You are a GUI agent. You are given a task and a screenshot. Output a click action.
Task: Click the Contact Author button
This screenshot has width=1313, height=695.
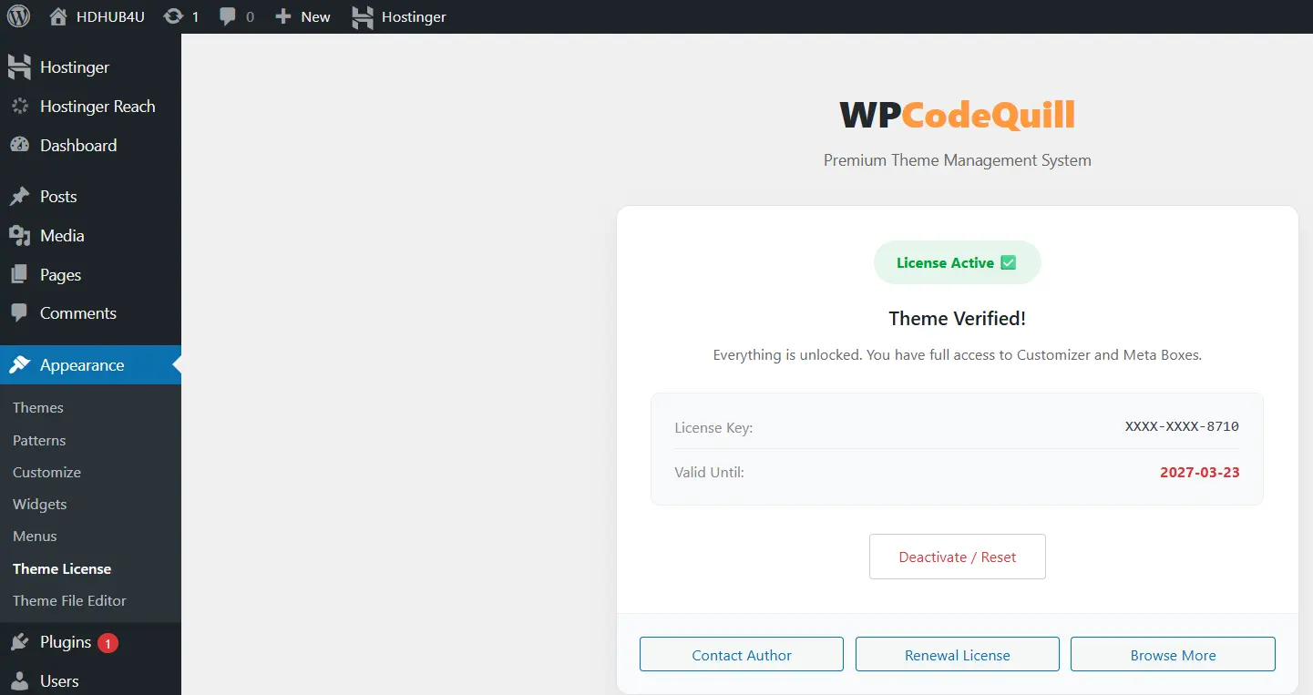click(741, 655)
